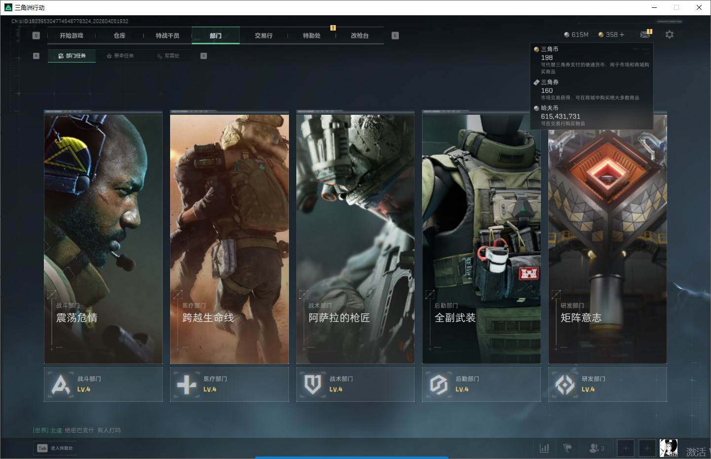Click the first empty squad slot plus
The image size is (711, 459).
(x=625, y=448)
